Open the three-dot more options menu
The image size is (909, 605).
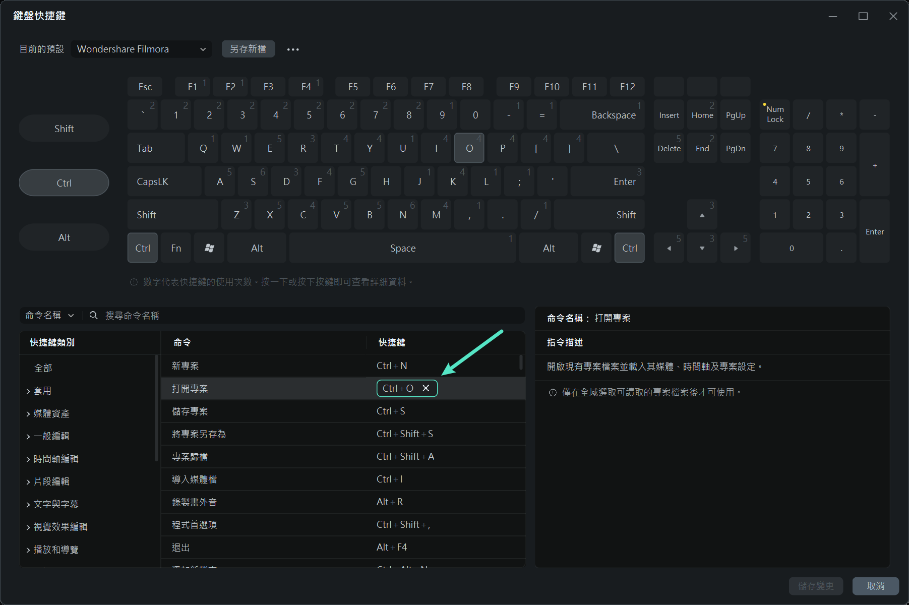(293, 49)
